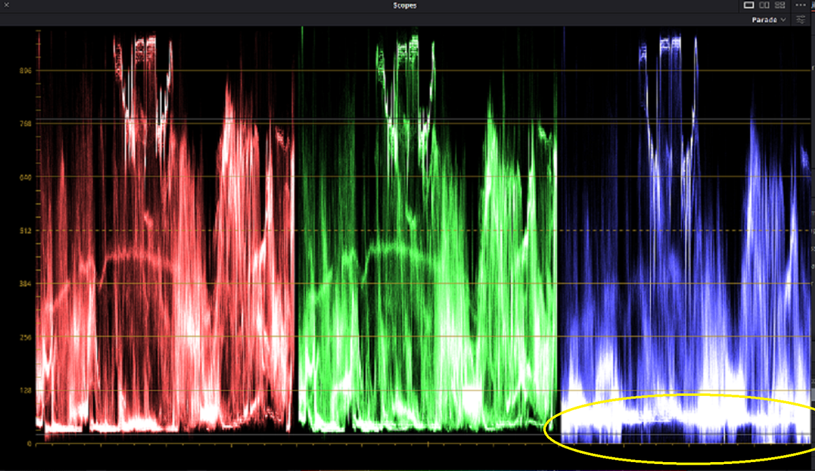Click the 896 graticule label
This screenshot has width=815, height=471.
26,70
